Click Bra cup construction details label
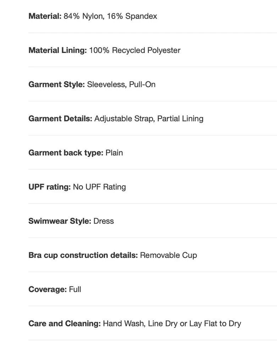277x341 pixels. 83,255
